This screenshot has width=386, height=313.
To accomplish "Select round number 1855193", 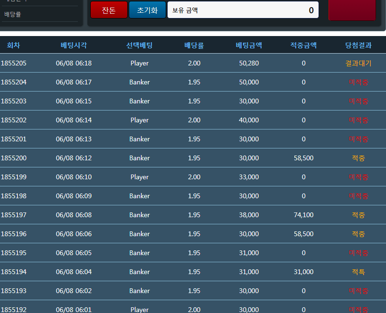I will tap(14, 290).
